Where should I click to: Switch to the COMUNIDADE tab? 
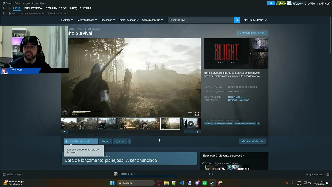[x=56, y=8]
